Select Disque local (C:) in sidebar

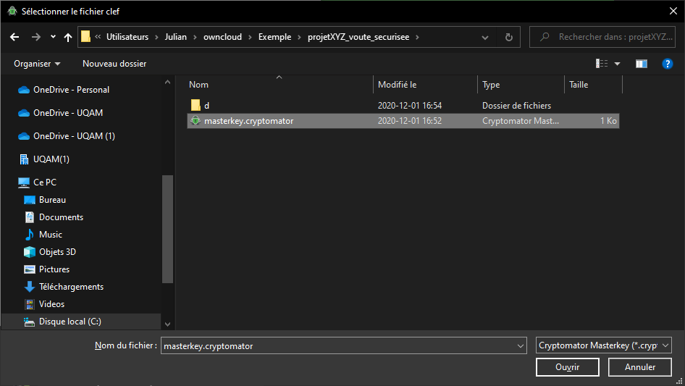[81, 322]
